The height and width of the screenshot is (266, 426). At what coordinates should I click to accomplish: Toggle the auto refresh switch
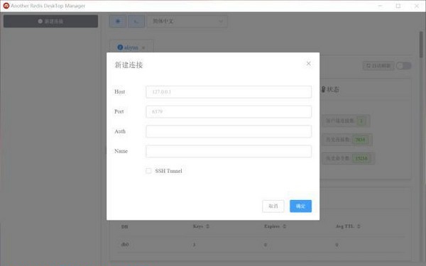point(403,66)
